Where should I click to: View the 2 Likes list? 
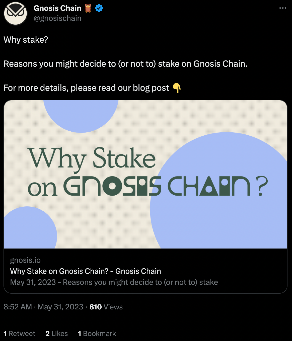(x=57, y=333)
